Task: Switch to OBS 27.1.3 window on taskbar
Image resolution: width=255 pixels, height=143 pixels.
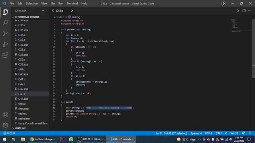Action: tap(90, 139)
